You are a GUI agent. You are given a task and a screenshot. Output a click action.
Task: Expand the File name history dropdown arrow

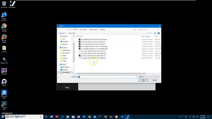[x=136, y=77]
